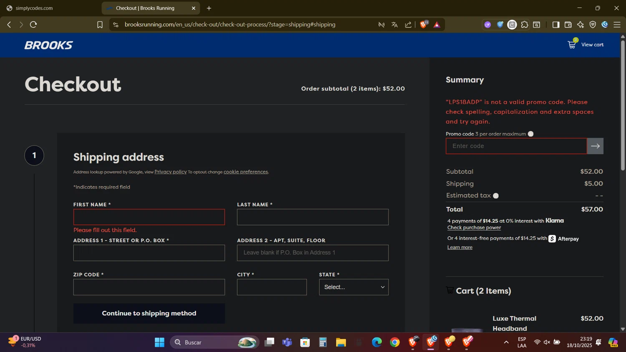The height and width of the screenshot is (352, 626).
Task: Click Check purchase power link
Action: [474, 228]
